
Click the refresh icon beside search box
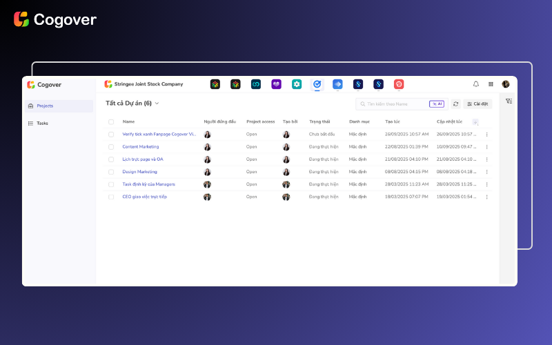point(455,104)
